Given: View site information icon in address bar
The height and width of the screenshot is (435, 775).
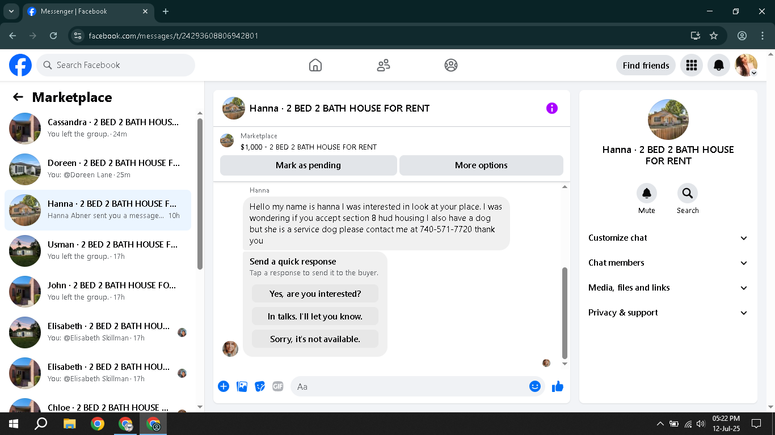Looking at the screenshot, I should [x=78, y=36].
